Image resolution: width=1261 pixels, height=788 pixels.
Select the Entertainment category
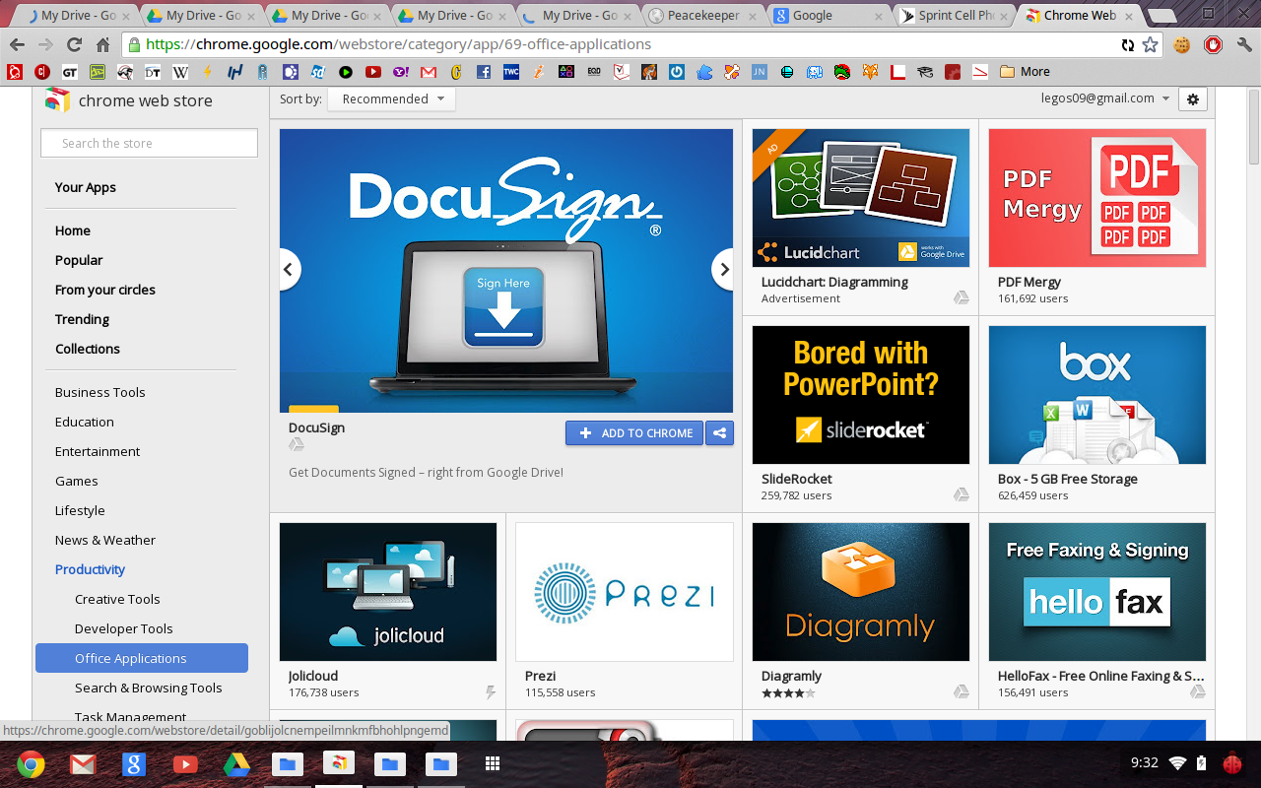[98, 451]
